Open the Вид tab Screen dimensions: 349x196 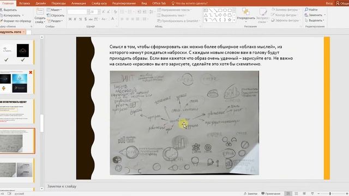(x=144, y=3)
